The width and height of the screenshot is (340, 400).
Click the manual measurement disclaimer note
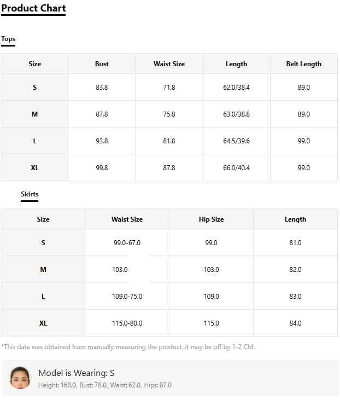coord(128,347)
